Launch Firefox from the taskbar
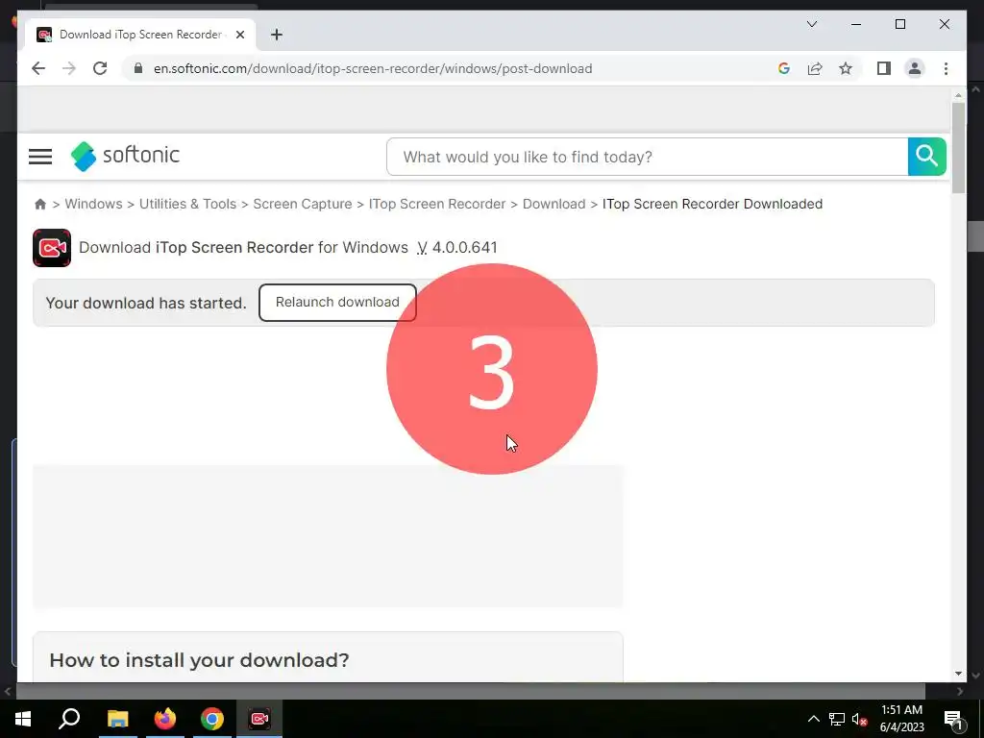 165,719
